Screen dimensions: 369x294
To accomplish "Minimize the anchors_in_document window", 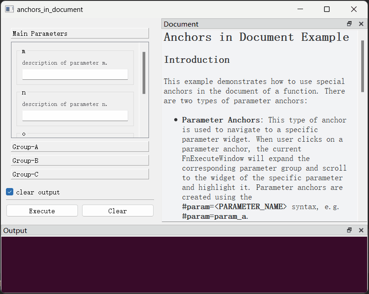I will coord(300,9).
